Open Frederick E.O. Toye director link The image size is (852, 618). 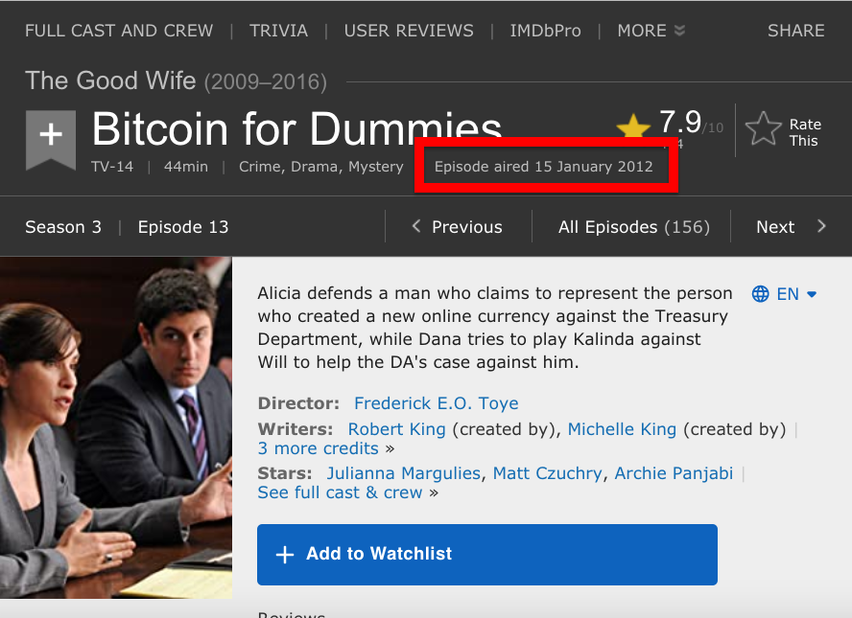click(x=436, y=403)
